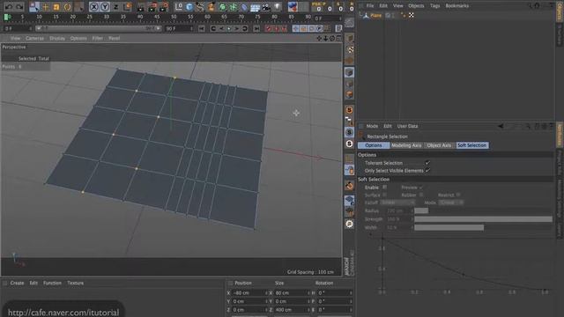Switch to Model mode icon

[349, 38]
